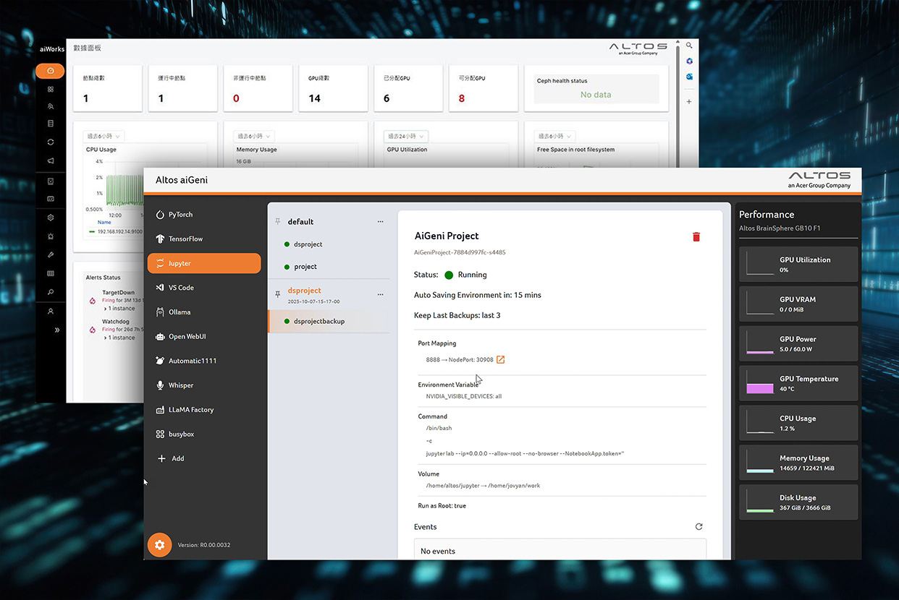
Task: Click the magnifier icon at browser top-right
Action: pyautogui.click(x=689, y=46)
